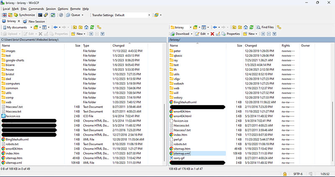Click the remote New button
Image resolution: width=335 pixels, height=177 pixels.
[249, 34]
